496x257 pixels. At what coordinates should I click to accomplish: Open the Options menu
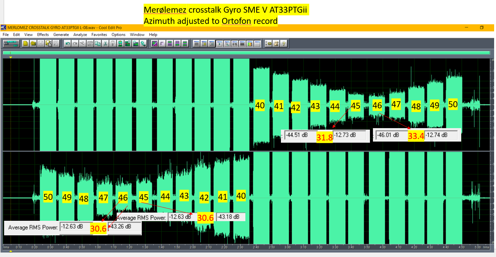(x=119, y=35)
